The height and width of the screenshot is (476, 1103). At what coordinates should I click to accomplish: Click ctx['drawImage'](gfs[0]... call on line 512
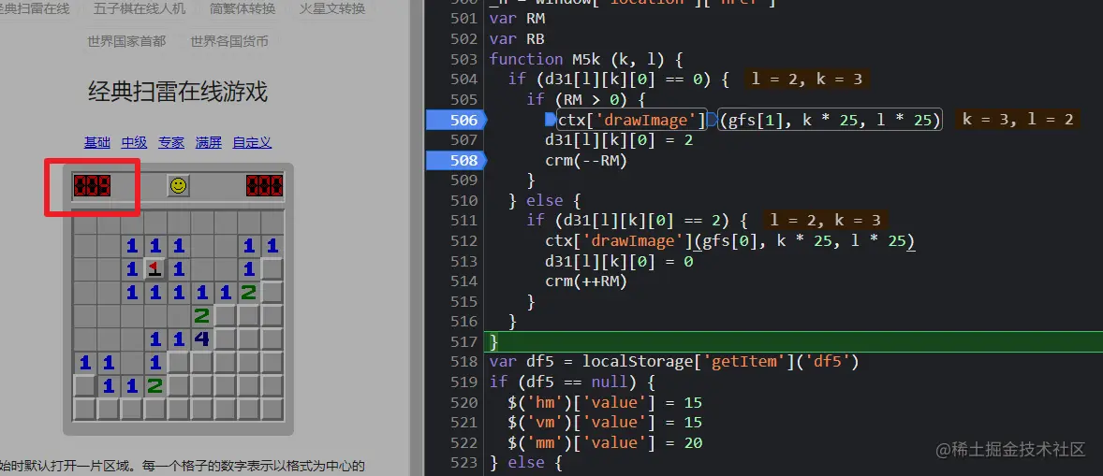(729, 241)
